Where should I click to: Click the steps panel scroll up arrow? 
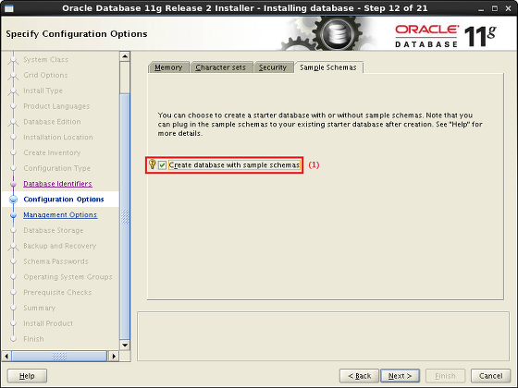[125, 56]
